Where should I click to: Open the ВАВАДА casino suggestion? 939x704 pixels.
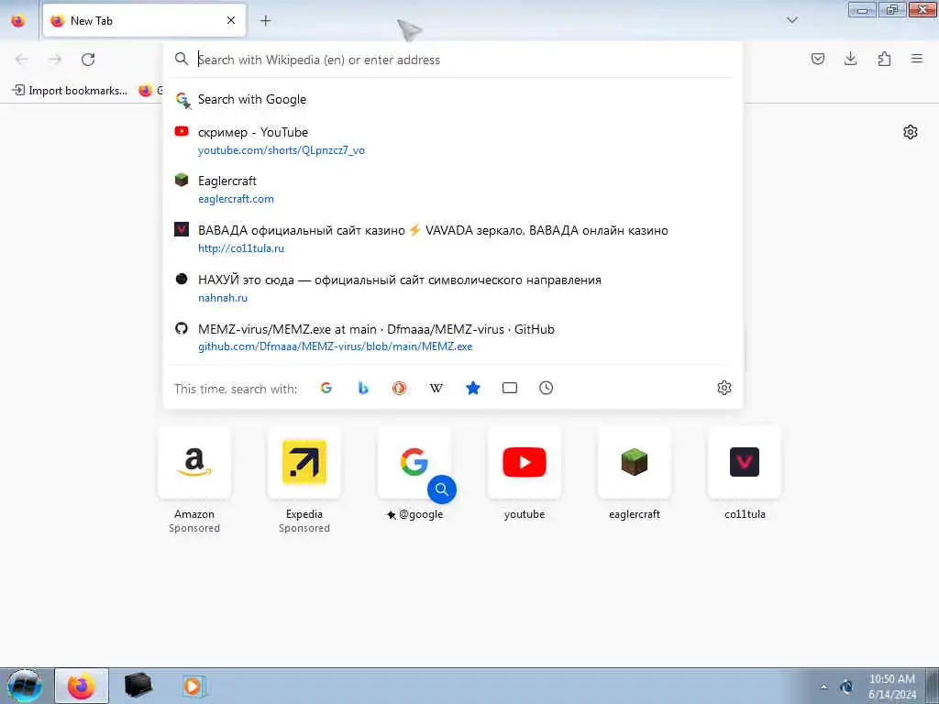[453, 239]
